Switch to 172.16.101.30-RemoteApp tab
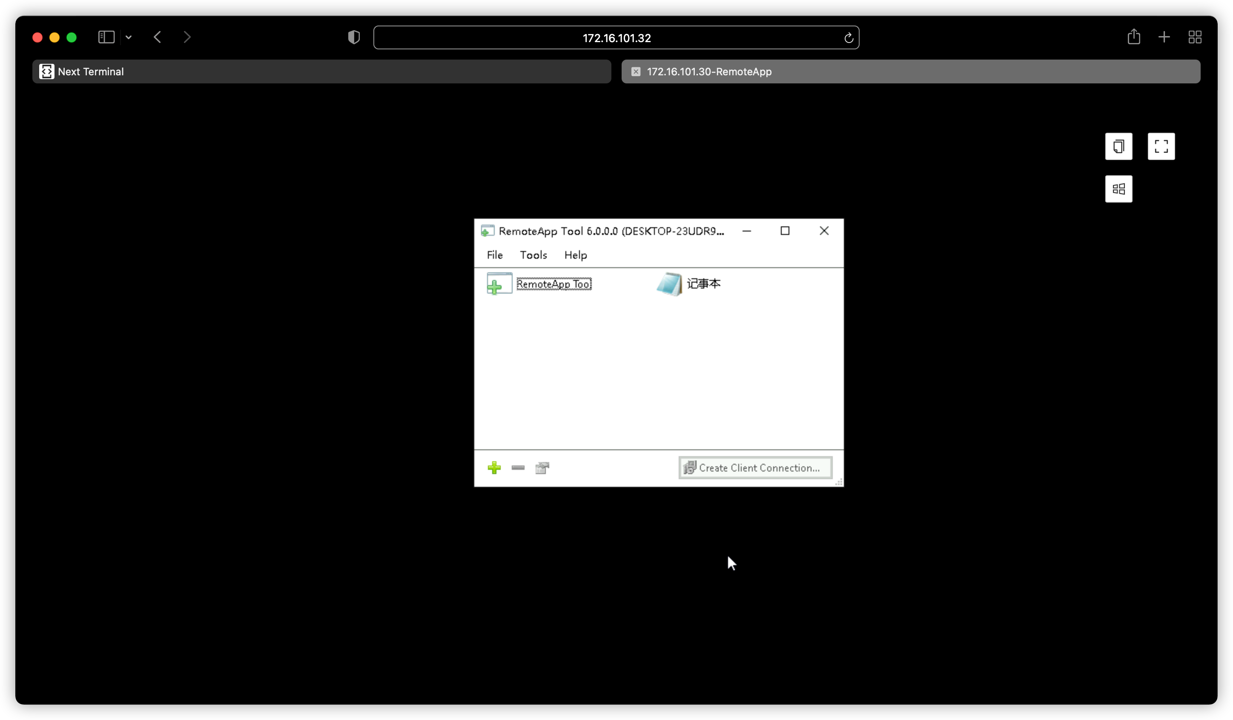Screen dimensions: 1233x720 pyautogui.click(x=911, y=71)
